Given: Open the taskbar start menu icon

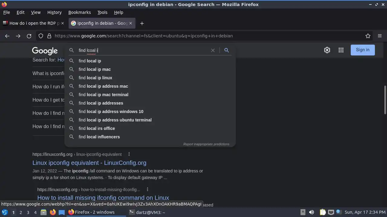Looking at the screenshot, I should click(x=5, y=212).
